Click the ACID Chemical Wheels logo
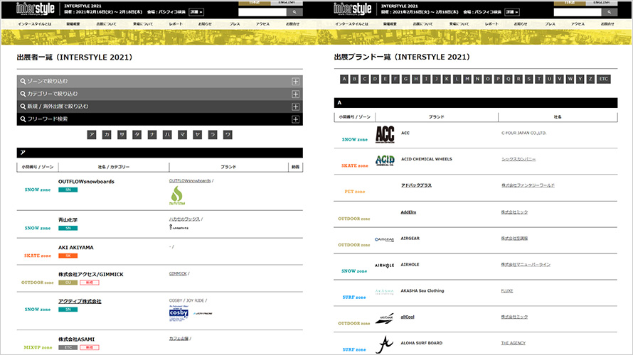Screen dimensions: 633x355 click(385, 160)
